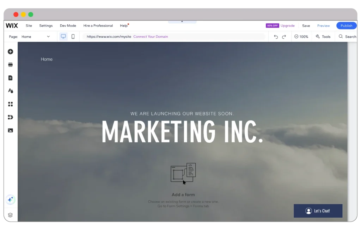This screenshot has height=230, width=361.
Task: Open the Add Elements panel
Action: (10, 51)
